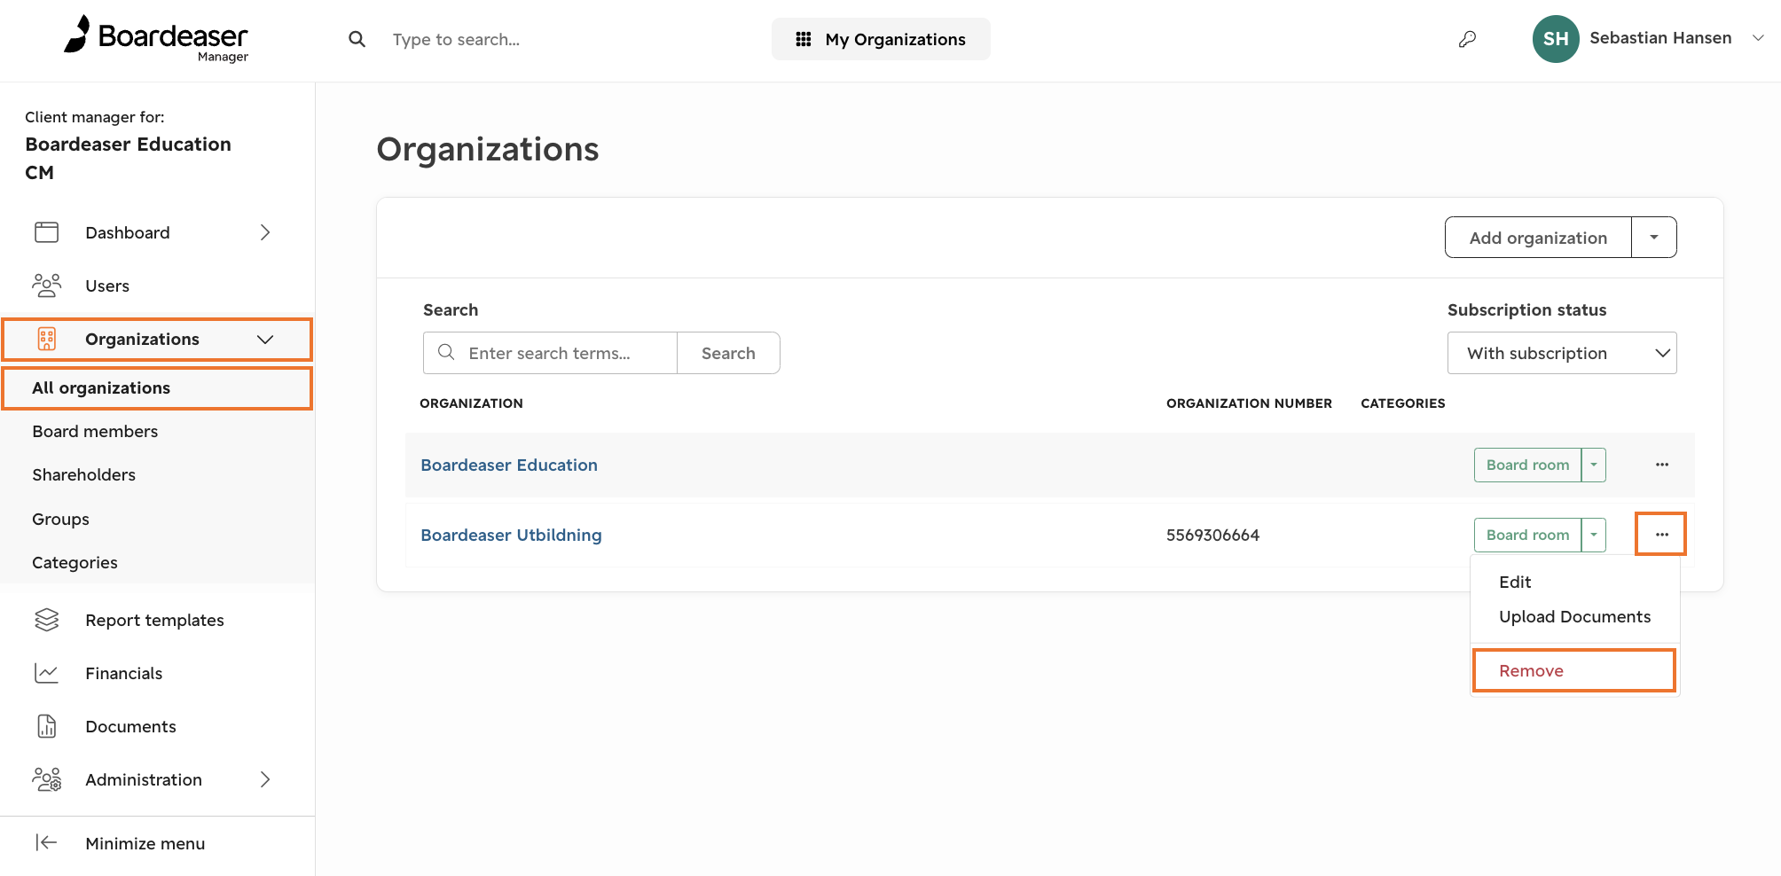1781x876 pixels.
Task: Click the Search button
Action: click(x=728, y=353)
